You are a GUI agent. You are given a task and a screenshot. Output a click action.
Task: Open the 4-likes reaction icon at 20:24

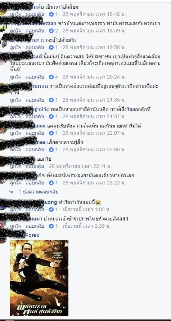point(51,77)
